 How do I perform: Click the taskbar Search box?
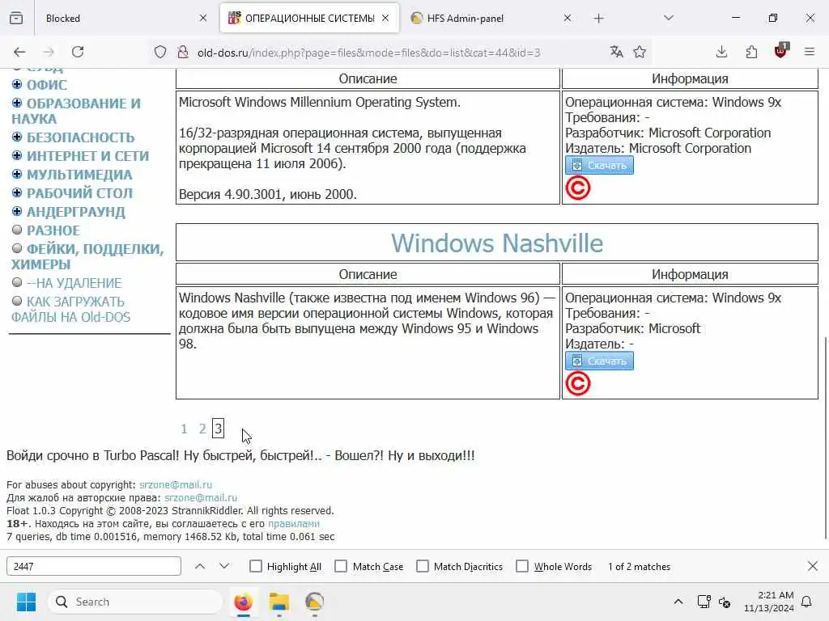pos(135,602)
